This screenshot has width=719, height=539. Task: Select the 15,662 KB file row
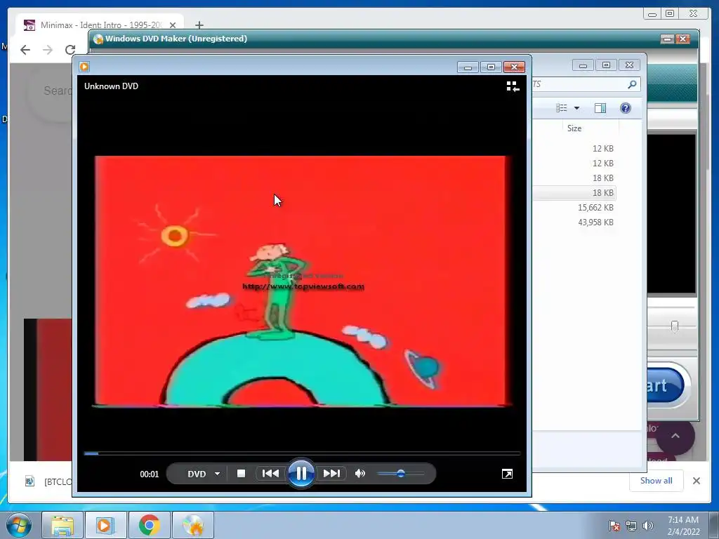coord(574,208)
